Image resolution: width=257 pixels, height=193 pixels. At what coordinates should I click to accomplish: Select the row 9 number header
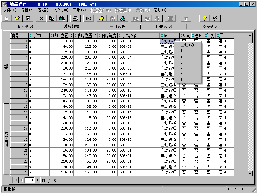click(x=19, y=85)
